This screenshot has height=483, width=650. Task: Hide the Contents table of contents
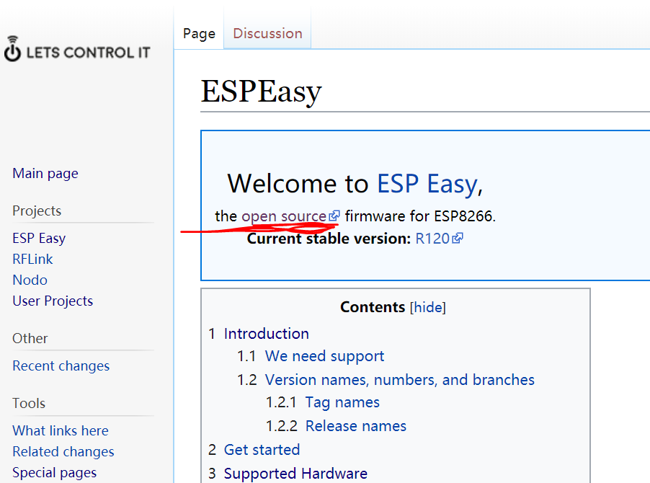click(427, 307)
